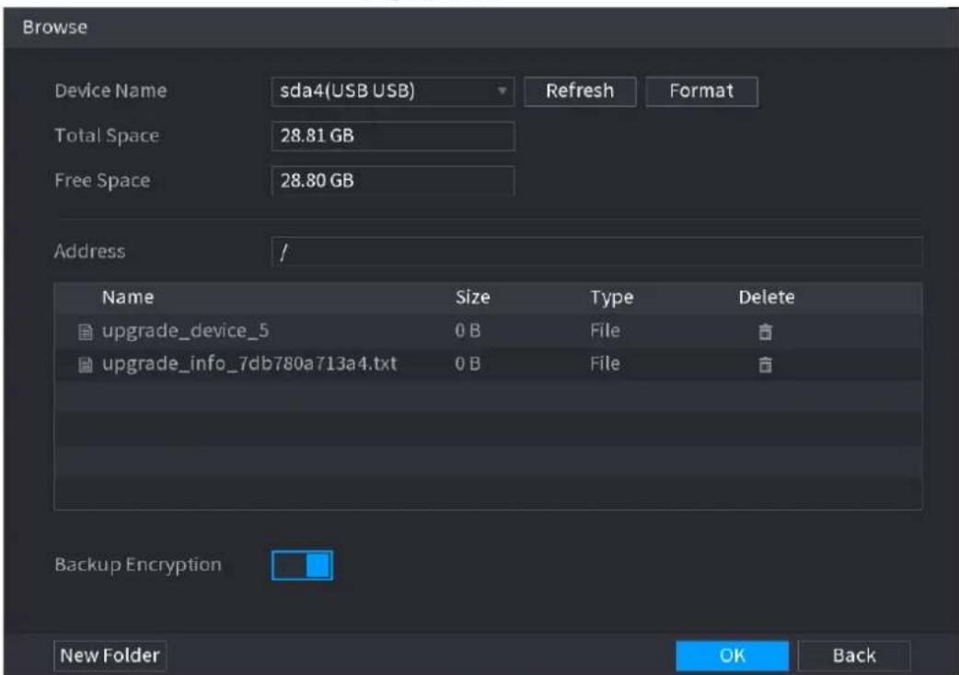Delete upgrade_info_7db780a713a4.txt via trash icon
The height and width of the screenshot is (675, 959).
coord(765,365)
